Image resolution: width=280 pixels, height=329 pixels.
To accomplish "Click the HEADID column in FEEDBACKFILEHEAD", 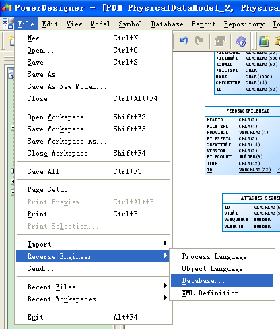I will tap(215, 120).
